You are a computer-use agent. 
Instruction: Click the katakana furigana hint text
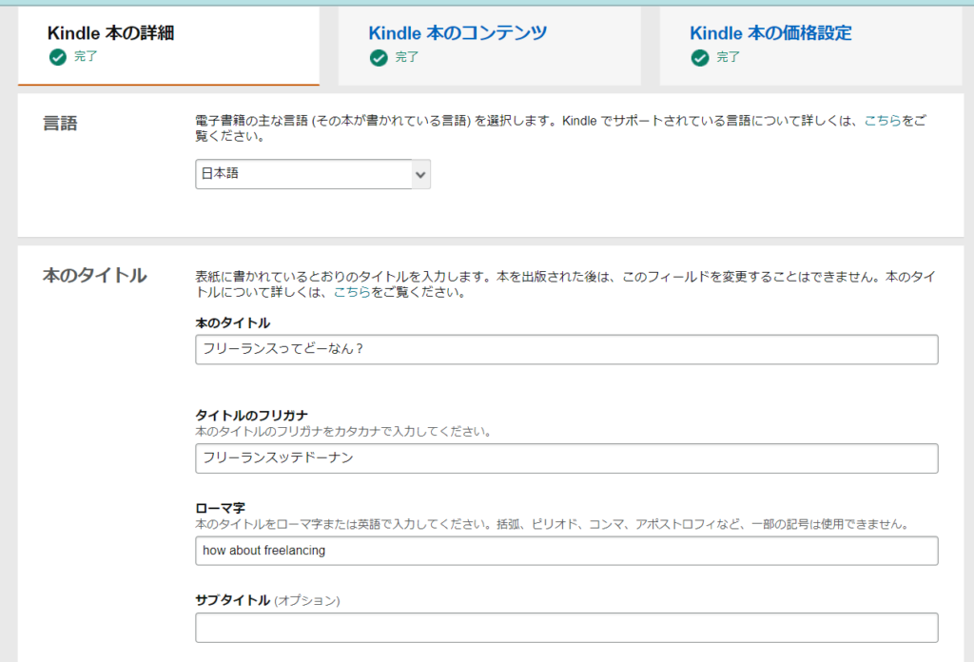(343, 432)
